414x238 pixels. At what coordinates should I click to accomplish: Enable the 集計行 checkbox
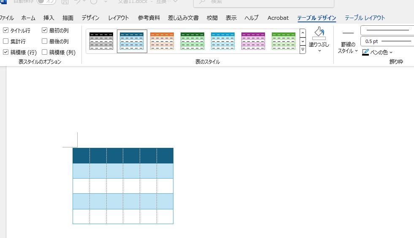click(5, 41)
